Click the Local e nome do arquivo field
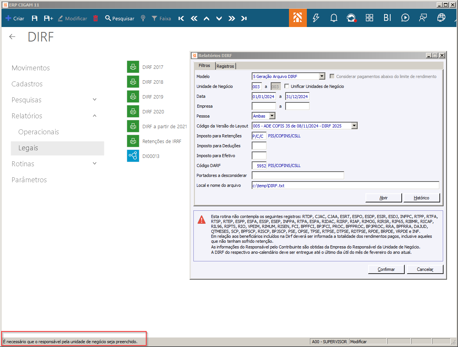 coord(346,185)
